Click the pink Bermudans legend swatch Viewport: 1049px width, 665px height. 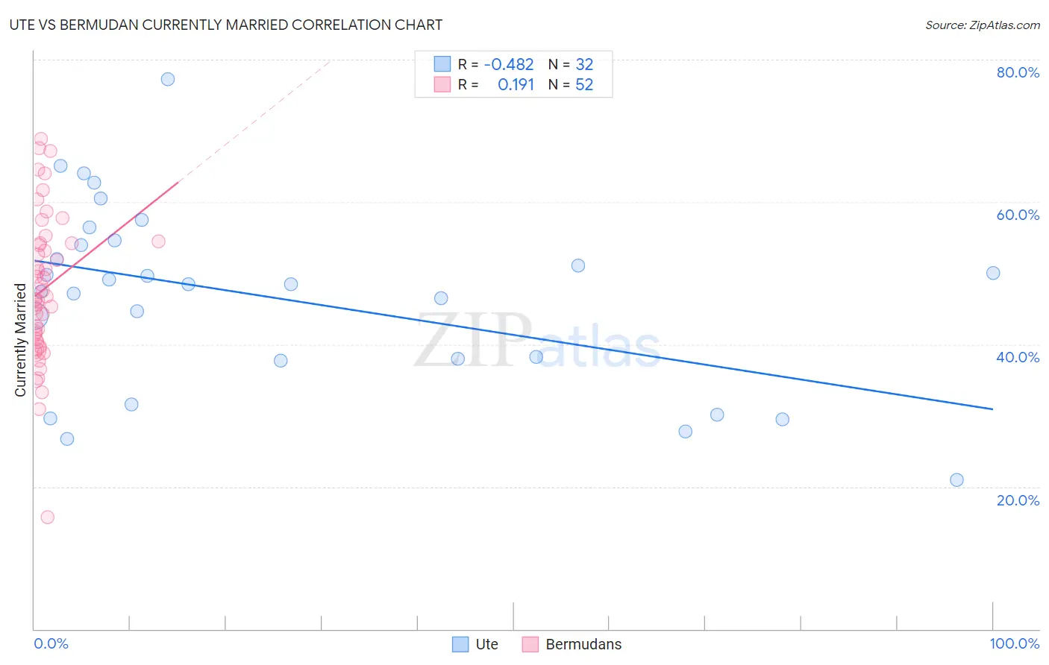coord(530,644)
